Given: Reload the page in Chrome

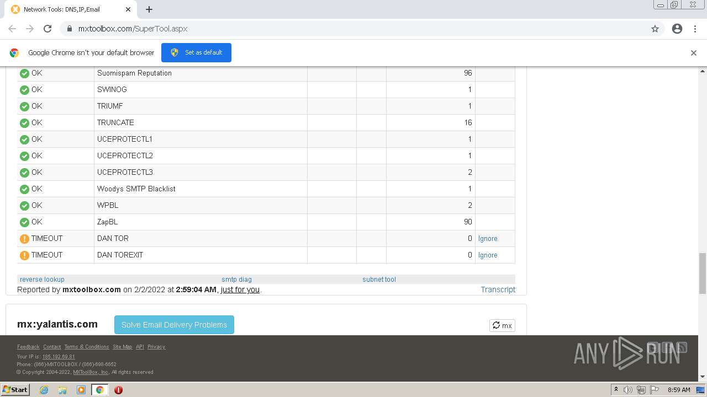Looking at the screenshot, I should pos(48,29).
